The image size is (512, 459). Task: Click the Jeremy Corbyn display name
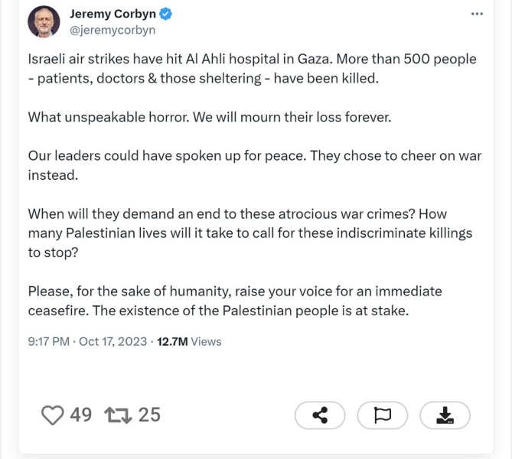pos(112,14)
